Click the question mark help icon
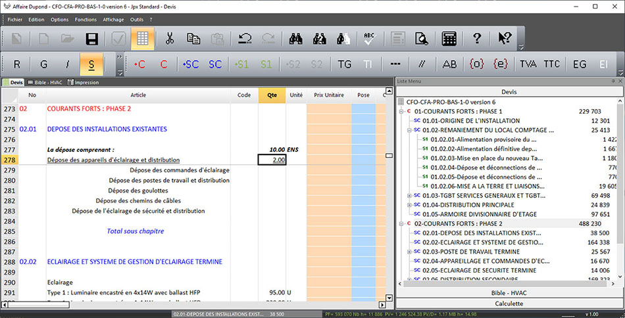 (x=477, y=39)
